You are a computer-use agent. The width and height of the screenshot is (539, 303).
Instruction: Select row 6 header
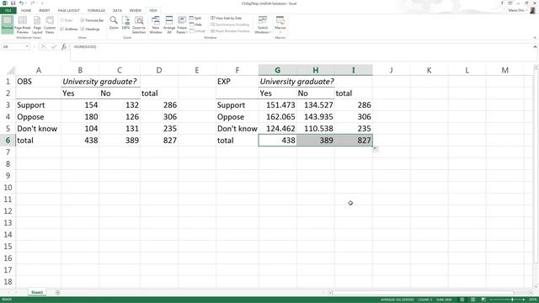(x=8, y=141)
